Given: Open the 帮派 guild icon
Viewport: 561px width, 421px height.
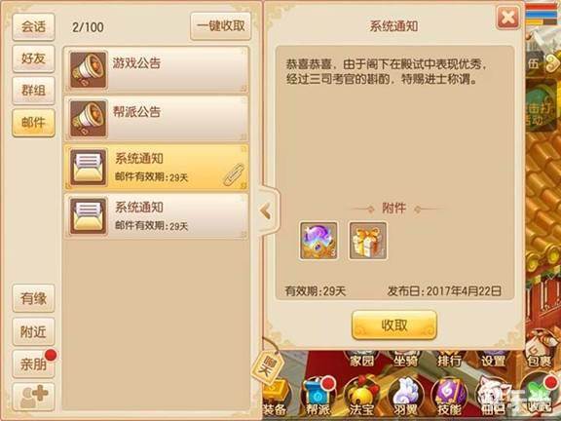Looking at the screenshot, I should point(318,398).
